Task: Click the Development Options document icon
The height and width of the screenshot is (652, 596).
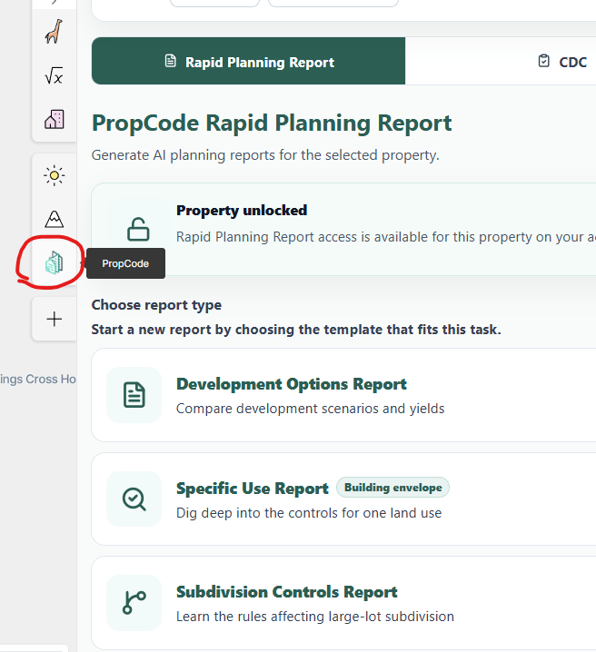Action: tap(134, 395)
